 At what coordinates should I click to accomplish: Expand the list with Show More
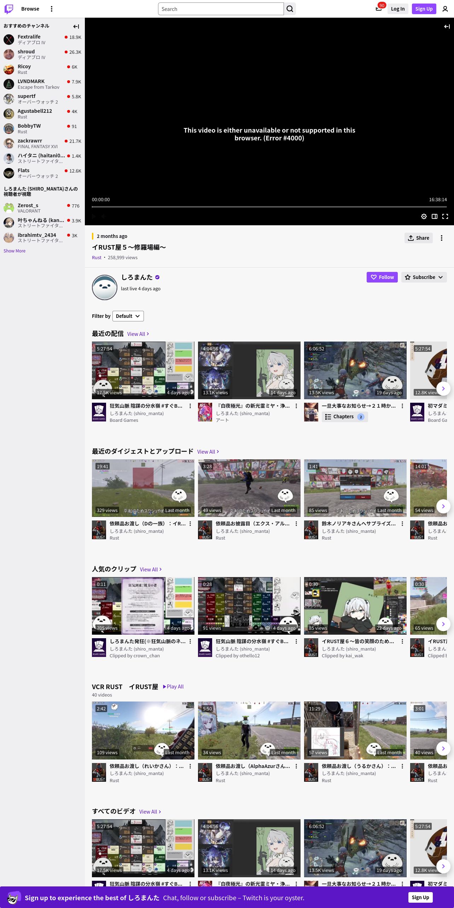click(14, 251)
